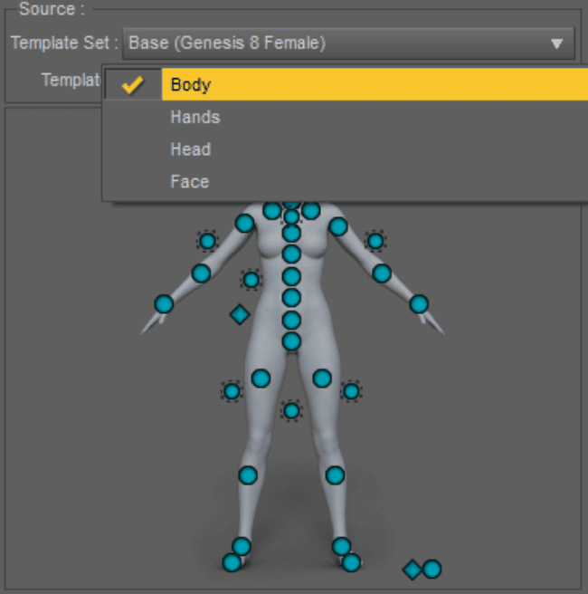
Task: Select the lowest spine hip control point
Action: tap(291, 341)
